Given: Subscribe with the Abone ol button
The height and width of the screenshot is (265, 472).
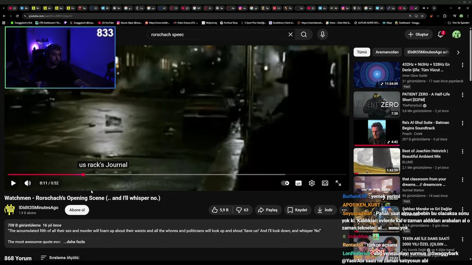Looking at the screenshot, I should click(x=77, y=210).
